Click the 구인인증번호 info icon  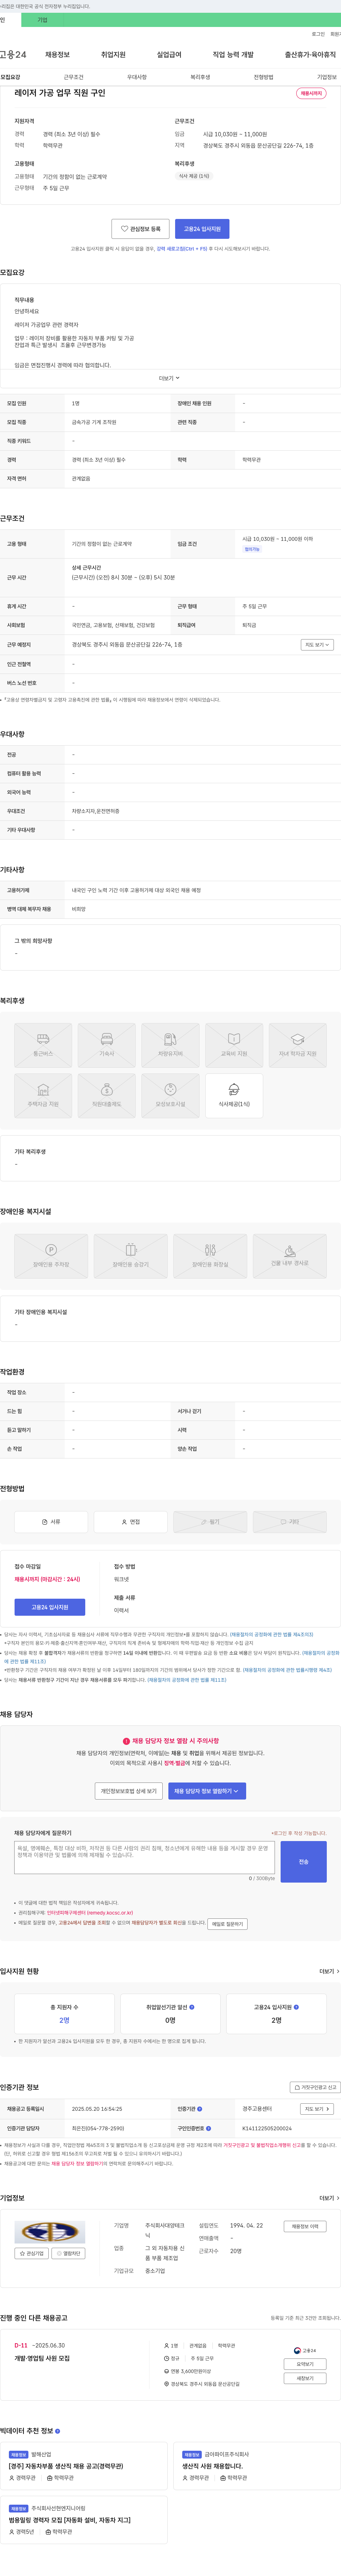coord(208,2128)
